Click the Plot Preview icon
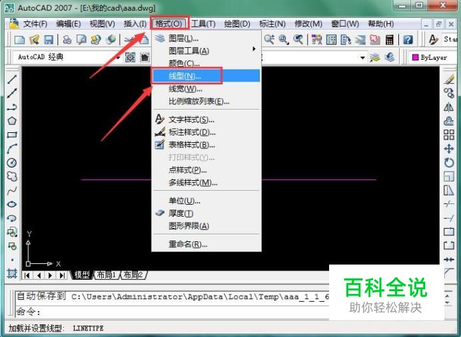This screenshot has height=337, width=461. [x=81, y=40]
